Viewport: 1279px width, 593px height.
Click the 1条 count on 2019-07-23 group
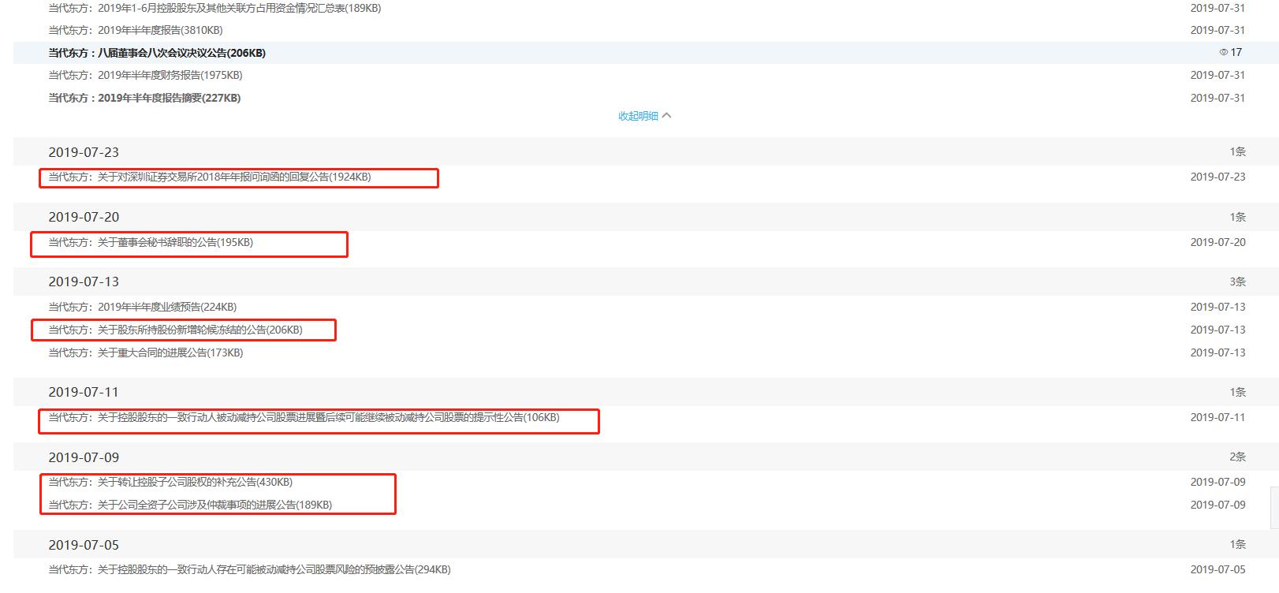(x=1237, y=151)
